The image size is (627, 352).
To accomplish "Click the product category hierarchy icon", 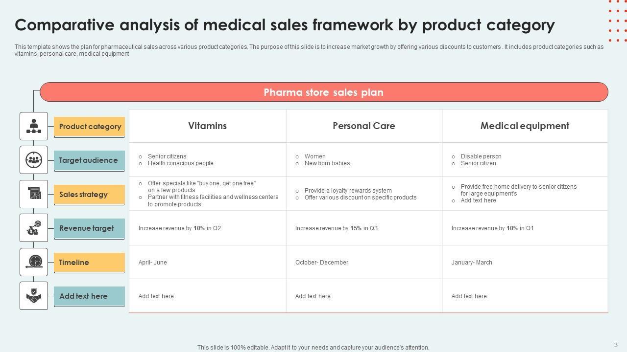I will click(x=34, y=126).
